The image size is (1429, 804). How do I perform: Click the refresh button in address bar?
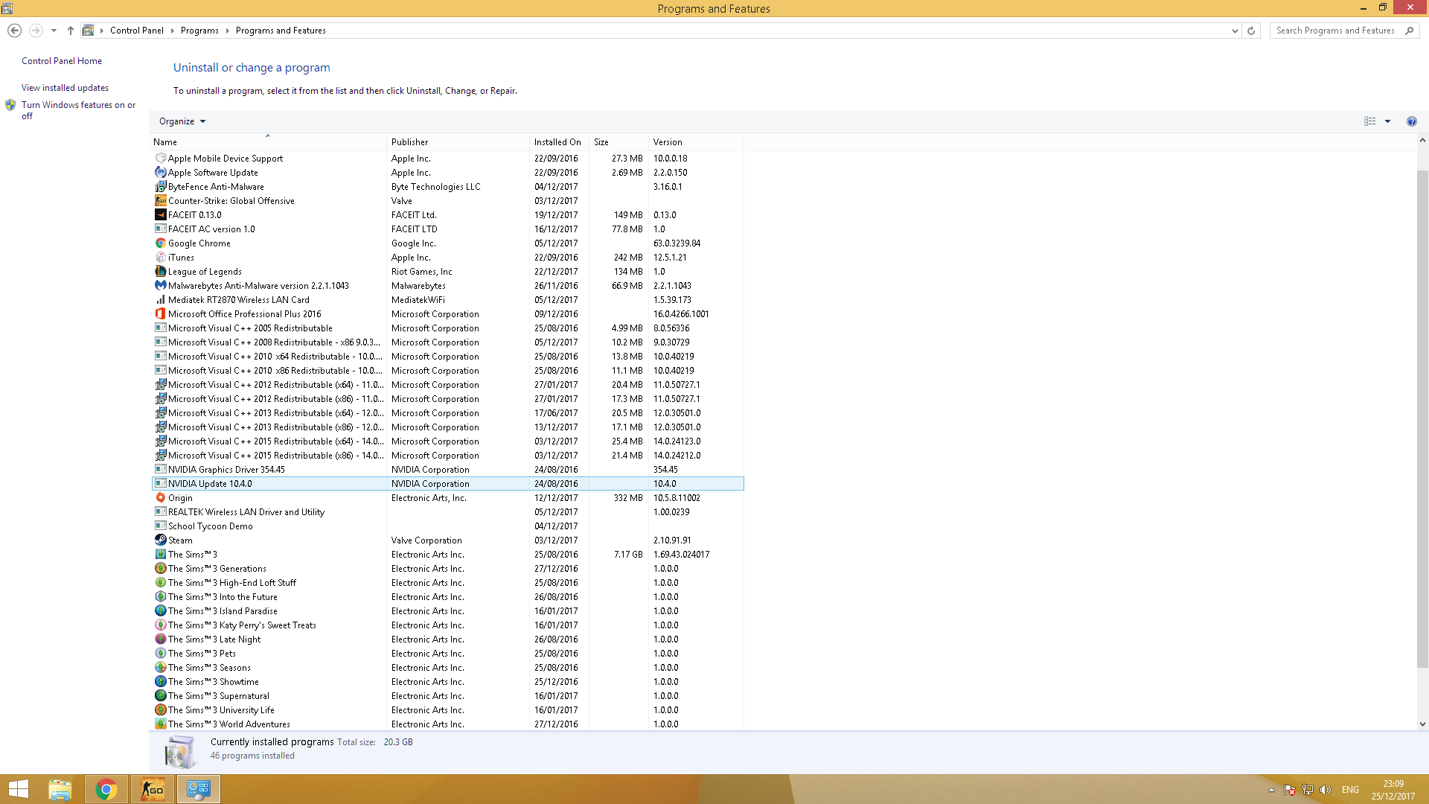pos(1251,31)
